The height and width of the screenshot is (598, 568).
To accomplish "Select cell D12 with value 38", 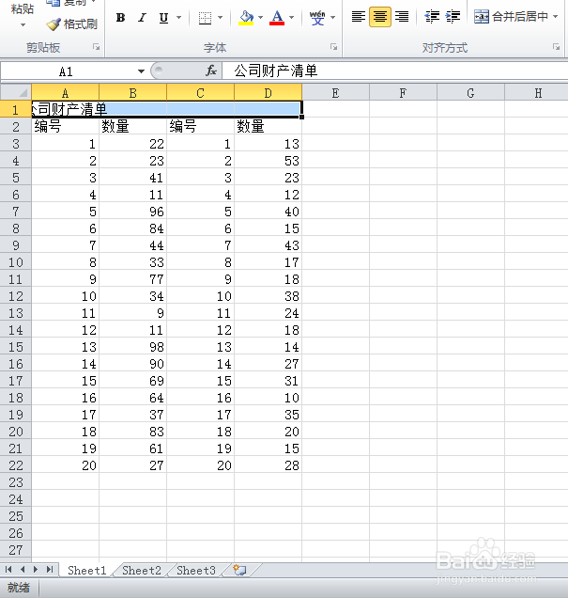I will tap(268, 296).
